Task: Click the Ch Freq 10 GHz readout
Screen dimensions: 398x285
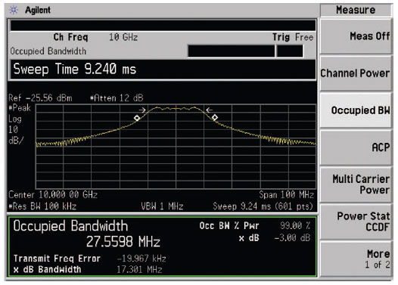Action: (x=95, y=37)
